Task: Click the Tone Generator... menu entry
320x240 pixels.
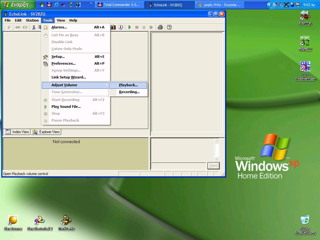Action: [x=76, y=92]
